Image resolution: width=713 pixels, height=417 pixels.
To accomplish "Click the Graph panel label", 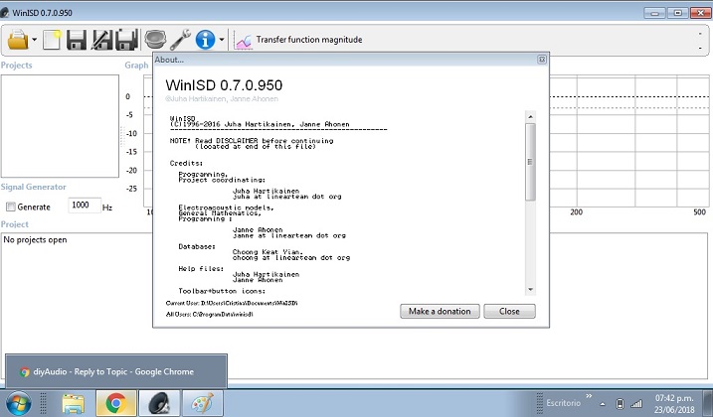I will [x=136, y=66].
